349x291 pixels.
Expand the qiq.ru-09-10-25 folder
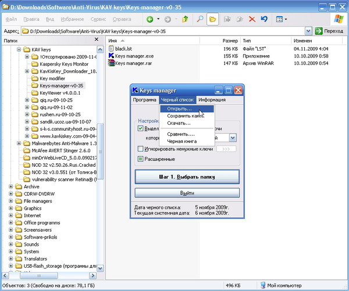(x=27, y=100)
